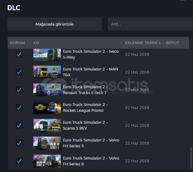Disable the Volvo FH Series 6 DLC
The image size is (193, 172).
click(x=19, y=161)
